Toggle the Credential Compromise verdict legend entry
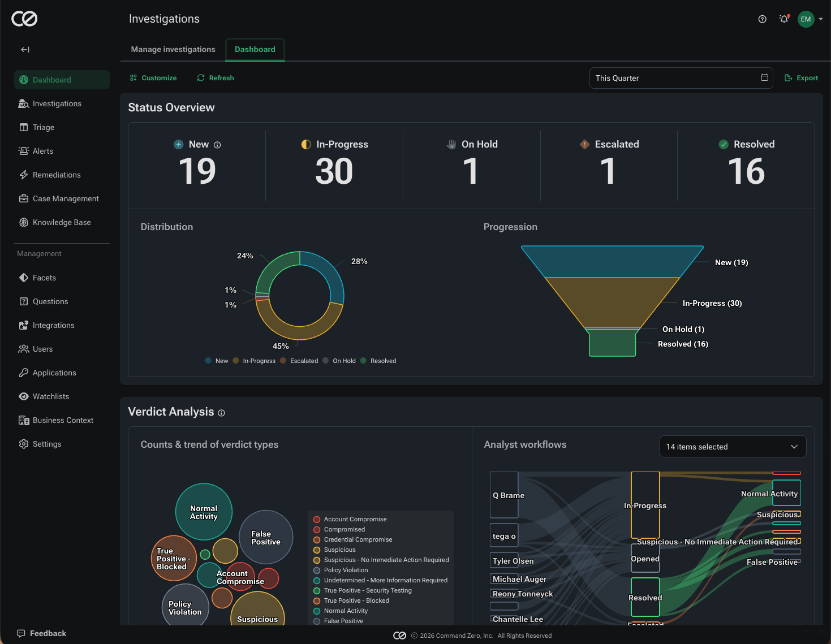831x644 pixels. (x=353, y=539)
